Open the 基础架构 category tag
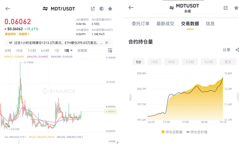This screenshot has width=239, height=148. tap(10, 34)
